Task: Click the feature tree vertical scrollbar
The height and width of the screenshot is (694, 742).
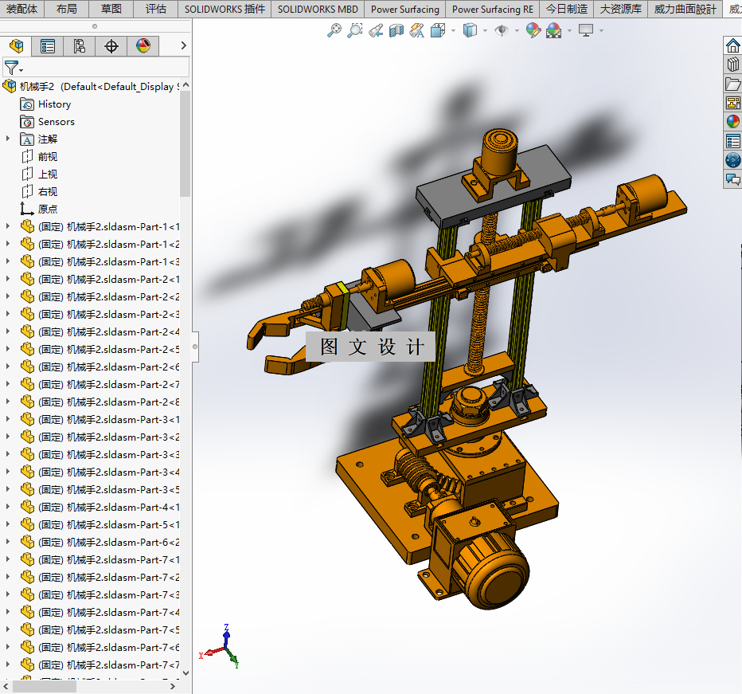Action: point(185,143)
